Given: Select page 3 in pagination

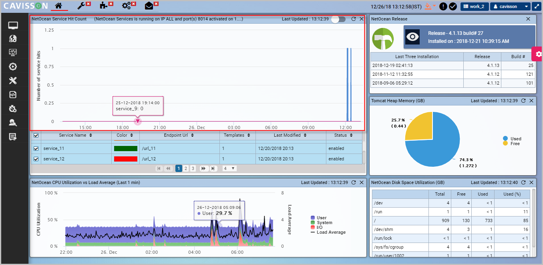Looking at the screenshot, I should 193,168.
